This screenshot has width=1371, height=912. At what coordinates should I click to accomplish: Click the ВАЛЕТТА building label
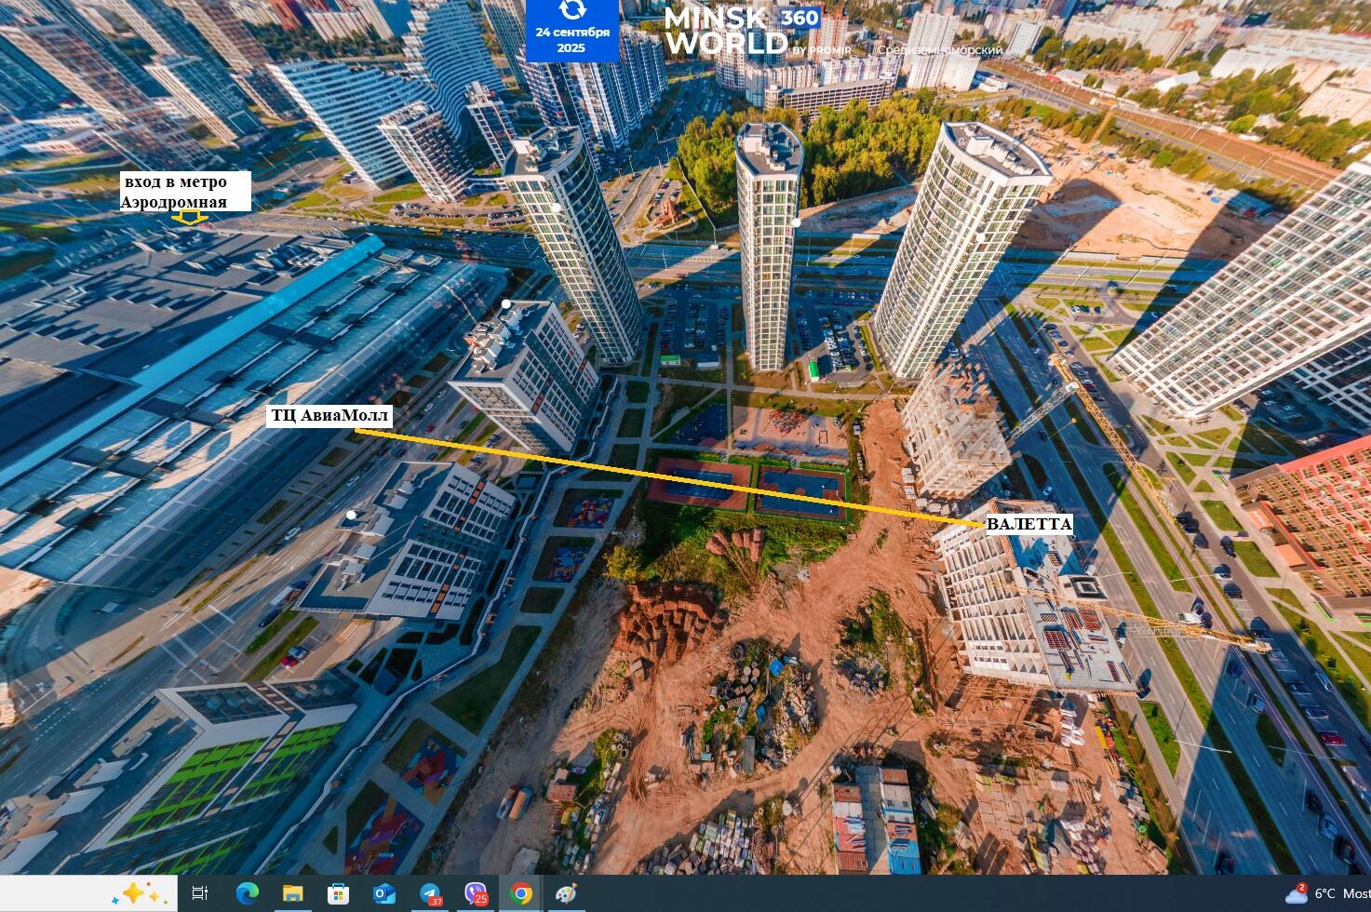point(1028,524)
